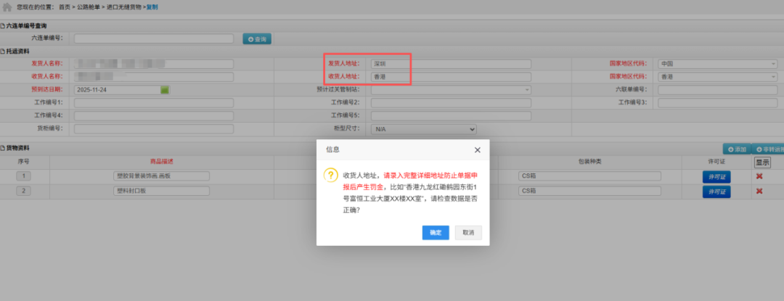Click the 商品描述 column header

tap(161, 162)
